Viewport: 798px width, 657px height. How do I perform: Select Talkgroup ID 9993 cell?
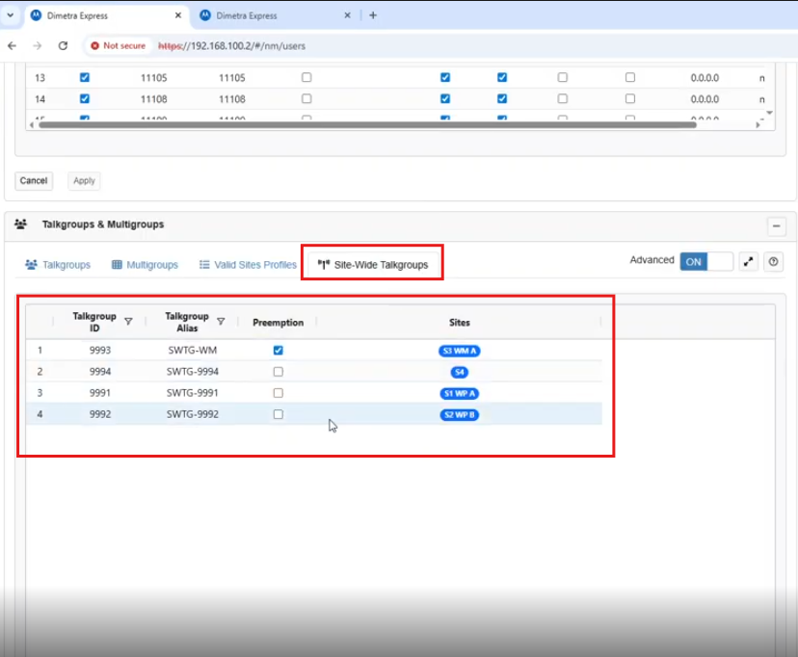click(100, 351)
